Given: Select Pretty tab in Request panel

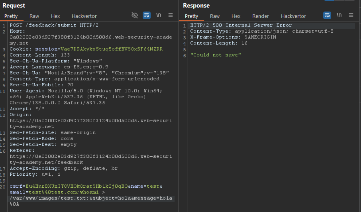Looking at the screenshot, I should tap(11, 16).
